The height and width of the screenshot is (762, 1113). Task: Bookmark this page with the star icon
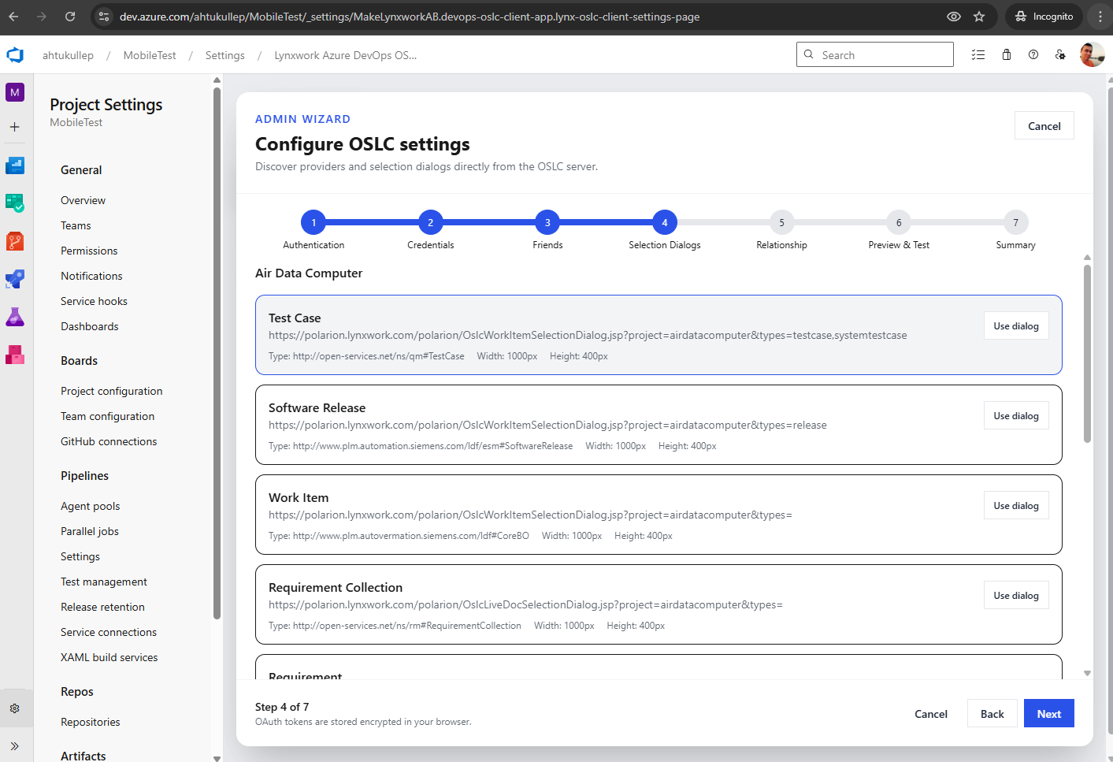pyautogui.click(x=979, y=17)
